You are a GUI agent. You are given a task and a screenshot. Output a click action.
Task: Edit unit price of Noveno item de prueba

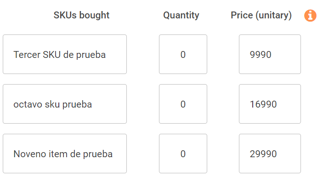pos(270,154)
